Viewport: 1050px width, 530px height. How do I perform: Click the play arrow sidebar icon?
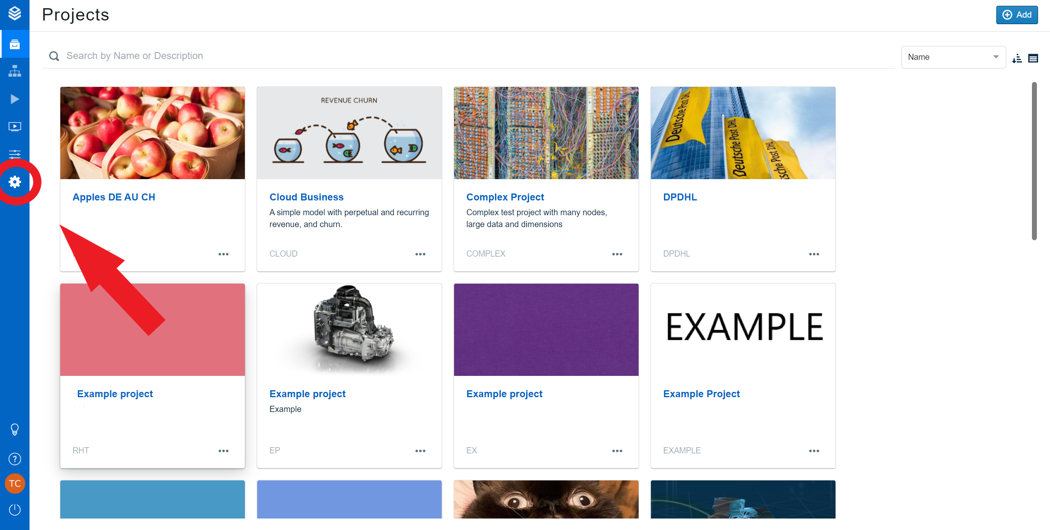15,99
